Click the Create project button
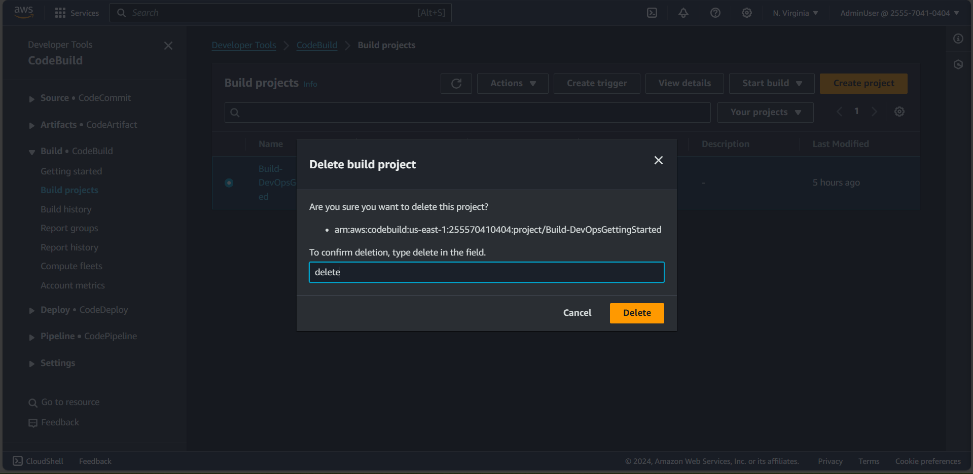 (863, 84)
